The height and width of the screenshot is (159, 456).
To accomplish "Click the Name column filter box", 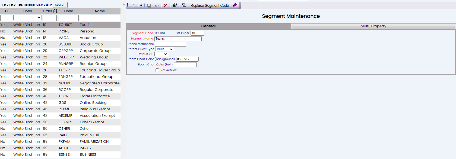I will [100, 18].
